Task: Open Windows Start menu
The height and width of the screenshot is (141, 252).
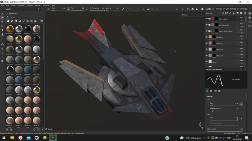Action: 4,138
